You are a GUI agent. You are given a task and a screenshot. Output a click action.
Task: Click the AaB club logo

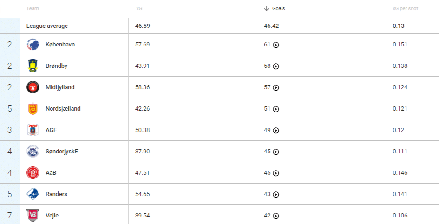point(33,173)
